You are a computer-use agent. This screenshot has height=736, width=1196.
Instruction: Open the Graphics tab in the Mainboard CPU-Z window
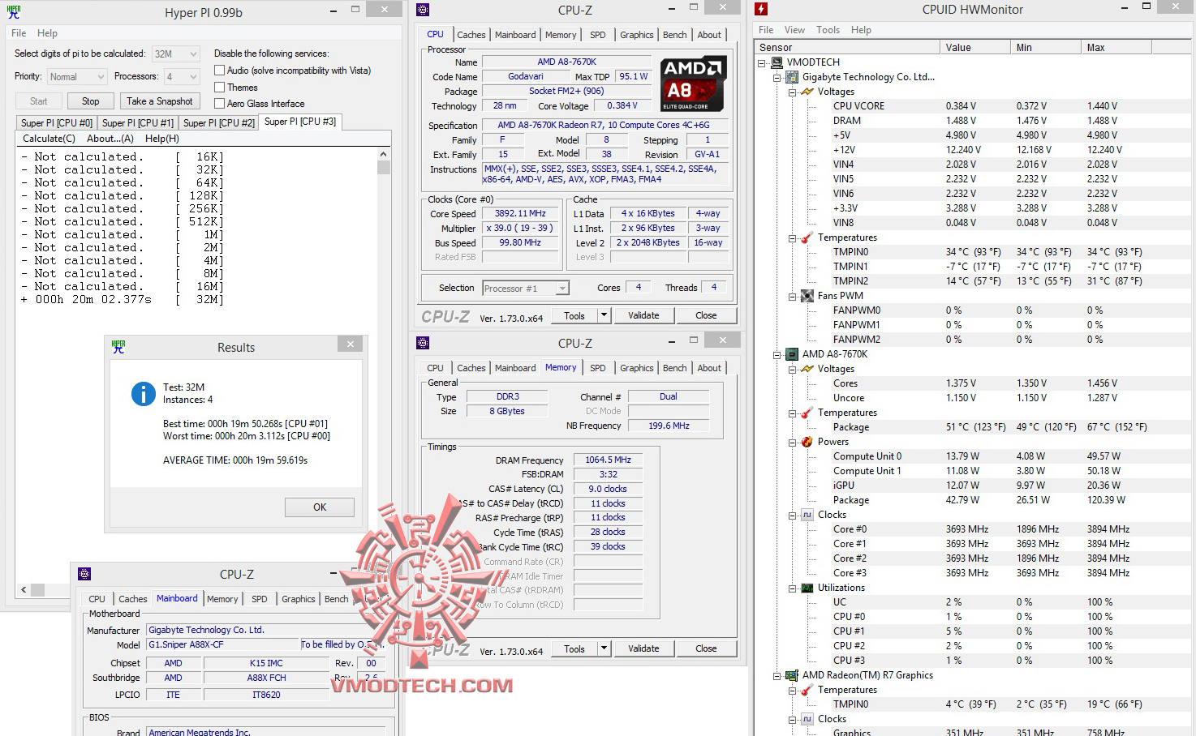[x=299, y=599]
